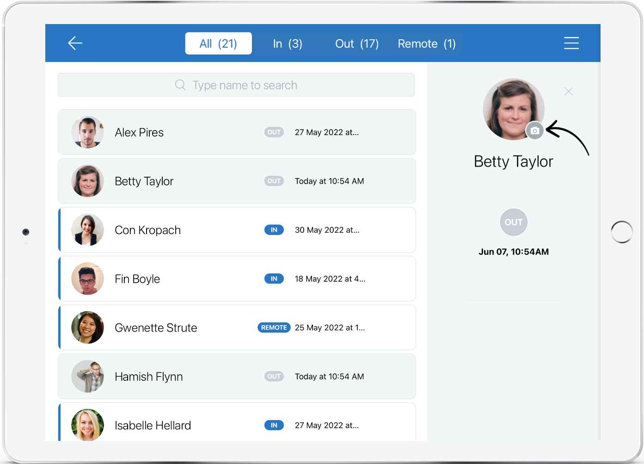
Task: Click Gwenette Strute's avatar photo
Action: tap(87, 327)
